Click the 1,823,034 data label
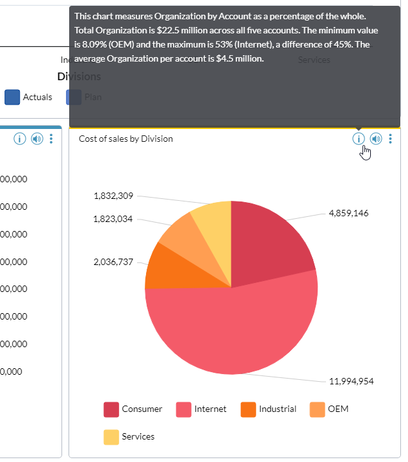 [113, 219]
